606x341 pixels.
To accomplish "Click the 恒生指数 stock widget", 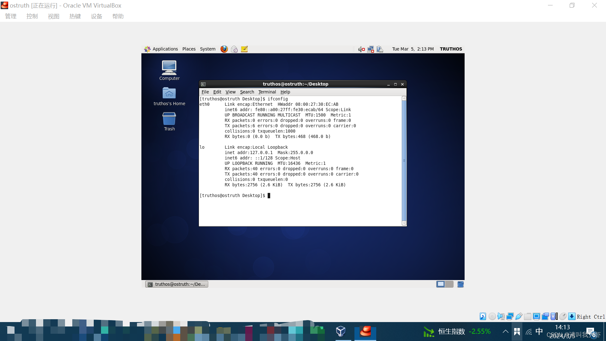I will click(457, 332).
